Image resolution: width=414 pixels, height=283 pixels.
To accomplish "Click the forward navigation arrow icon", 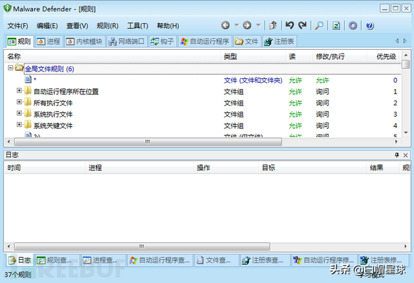I will pos(247,26).
